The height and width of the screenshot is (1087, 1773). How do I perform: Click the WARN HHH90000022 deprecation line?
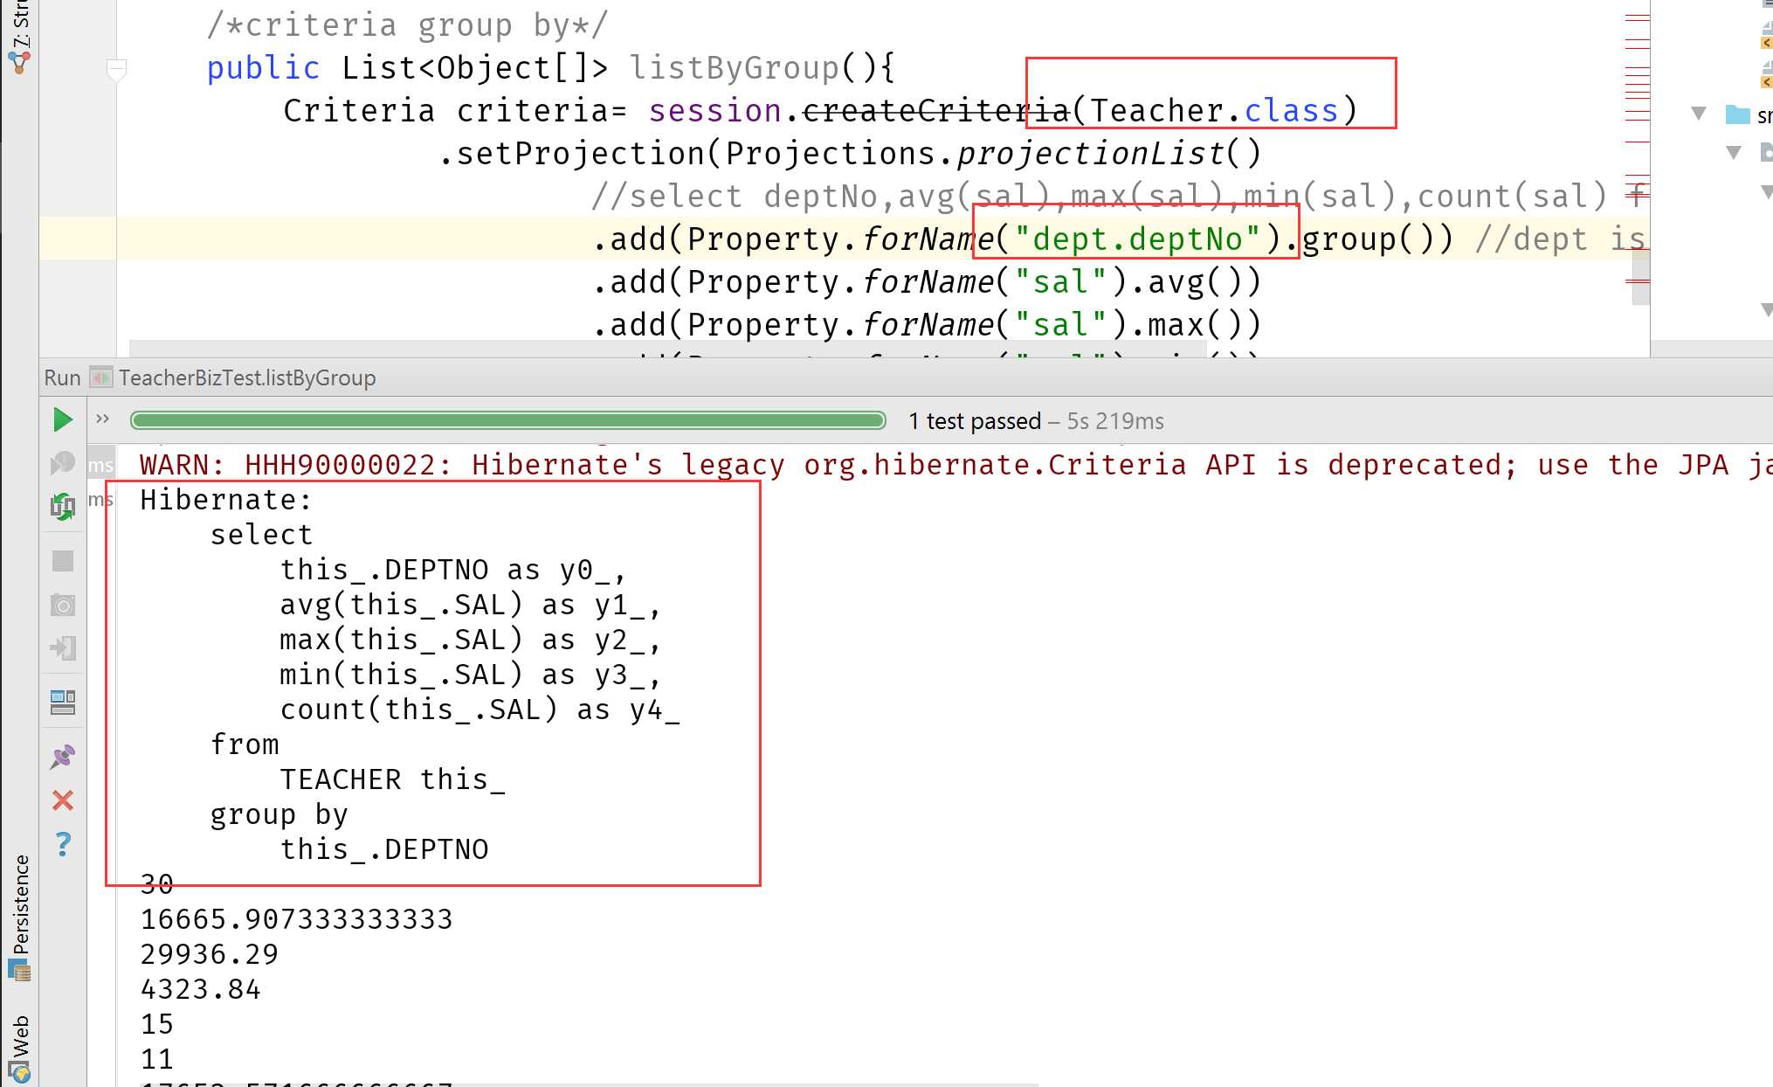coord(956,464)
